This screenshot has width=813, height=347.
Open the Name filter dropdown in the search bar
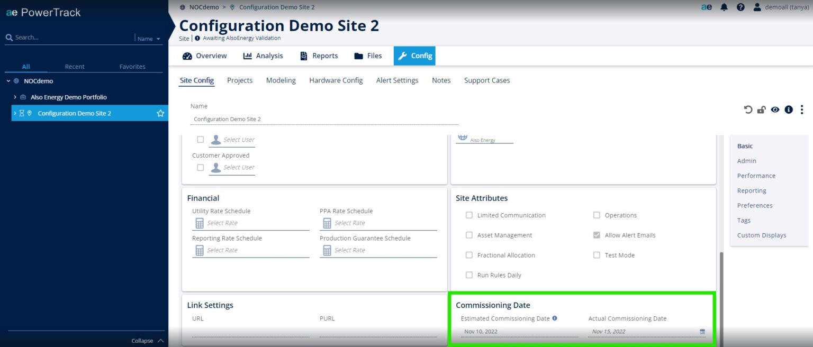pyautogui.click(x=147, y=38)
